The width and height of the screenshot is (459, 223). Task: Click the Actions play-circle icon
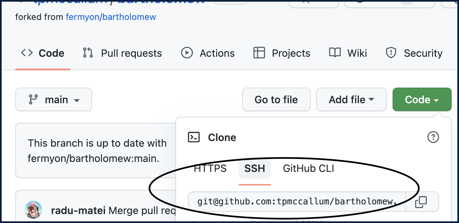point(187,53)
